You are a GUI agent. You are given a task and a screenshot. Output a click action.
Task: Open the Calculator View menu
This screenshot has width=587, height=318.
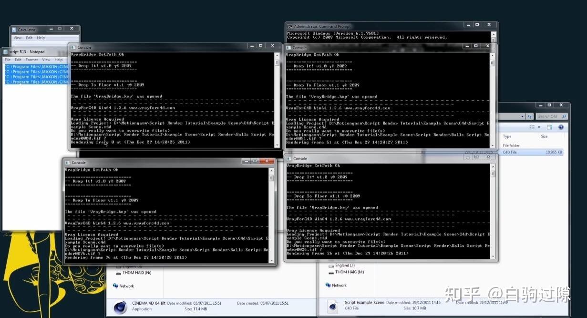click(17, 38)
